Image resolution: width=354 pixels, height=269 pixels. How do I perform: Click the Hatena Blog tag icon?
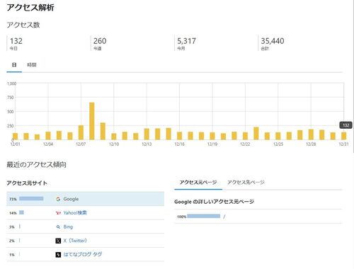point(58,255)
